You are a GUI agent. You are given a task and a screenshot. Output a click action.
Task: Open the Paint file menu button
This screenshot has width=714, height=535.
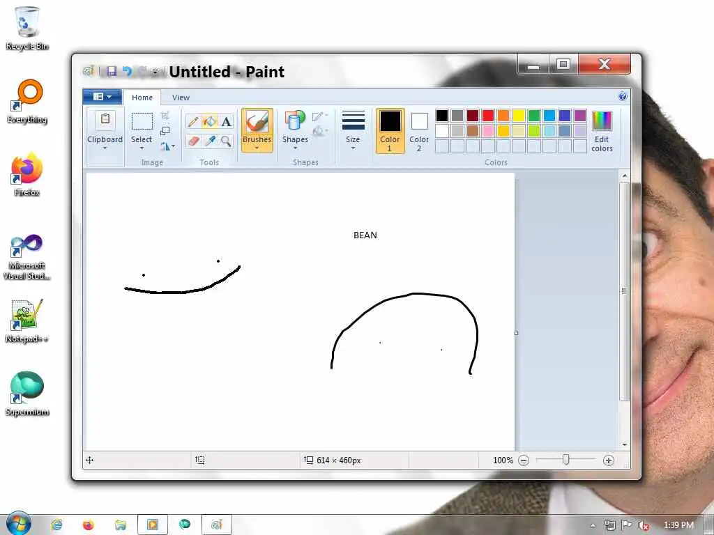[102, 96]
